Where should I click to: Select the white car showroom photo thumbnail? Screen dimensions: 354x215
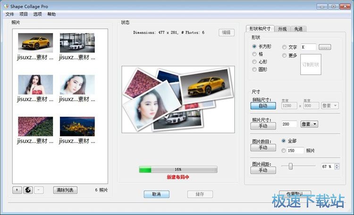(77, 43)
